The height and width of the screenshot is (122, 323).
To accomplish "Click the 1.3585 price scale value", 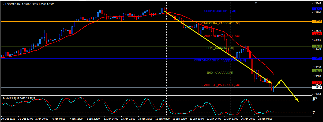I will [317, 76].
